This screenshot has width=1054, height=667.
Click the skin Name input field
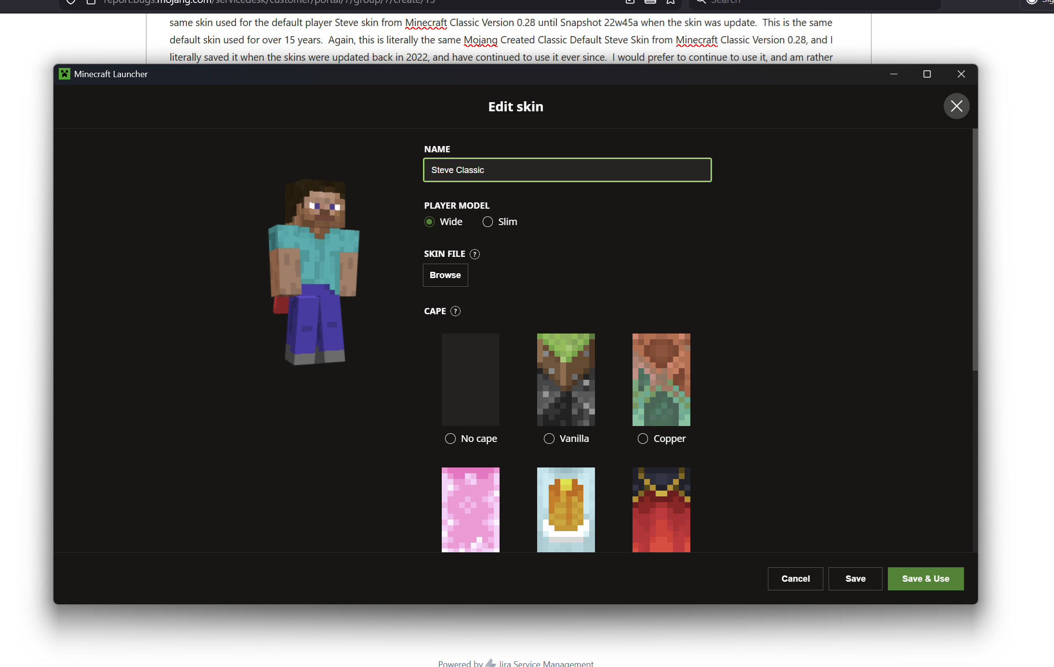coord(567,170)
